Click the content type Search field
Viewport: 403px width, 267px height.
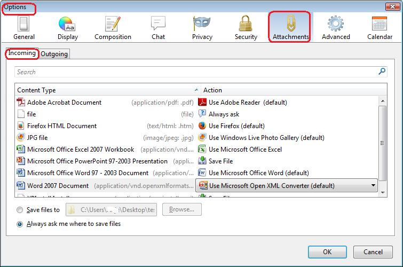pos(201,72)
